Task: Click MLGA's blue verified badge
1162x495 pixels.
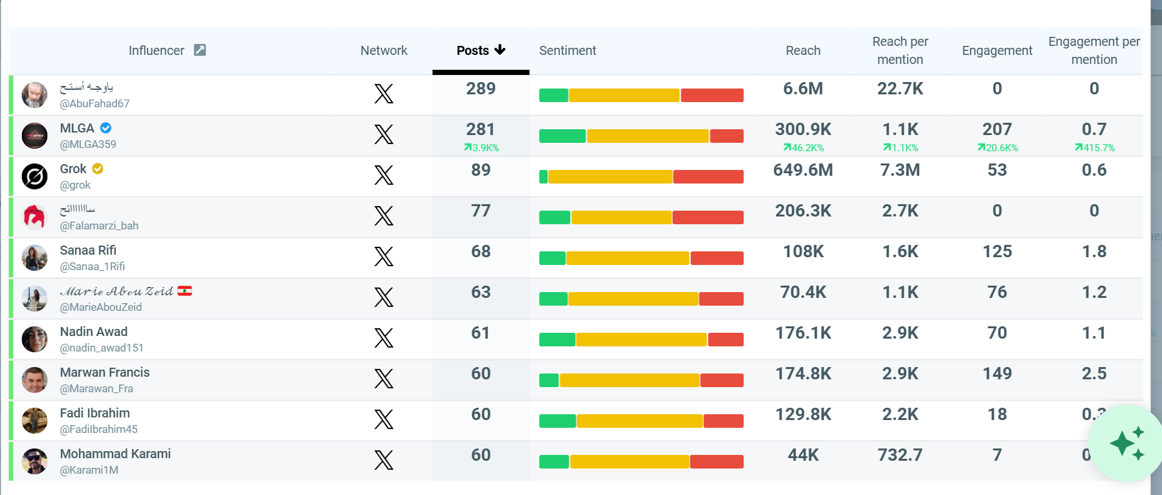Action: click(106, 128)
